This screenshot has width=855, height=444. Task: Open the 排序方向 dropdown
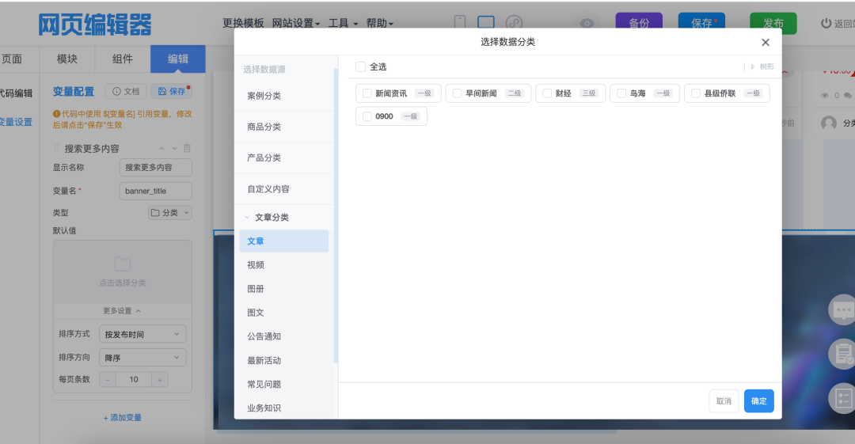[142, 358]
